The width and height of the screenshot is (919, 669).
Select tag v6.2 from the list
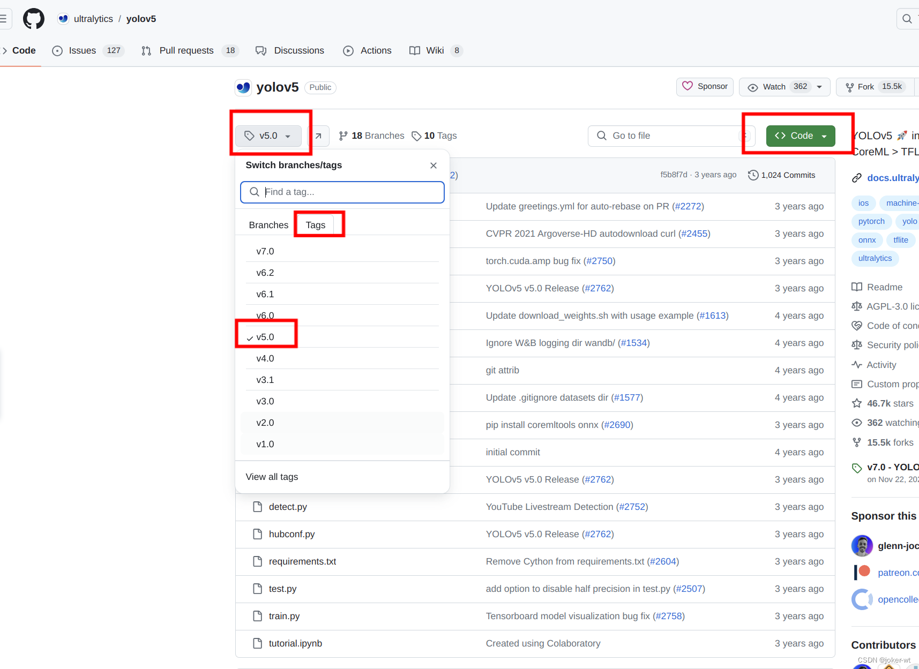point(342,273)
